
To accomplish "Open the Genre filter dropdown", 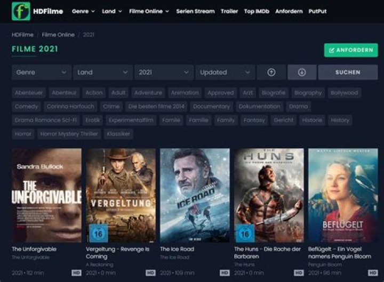I will point(42,72).
